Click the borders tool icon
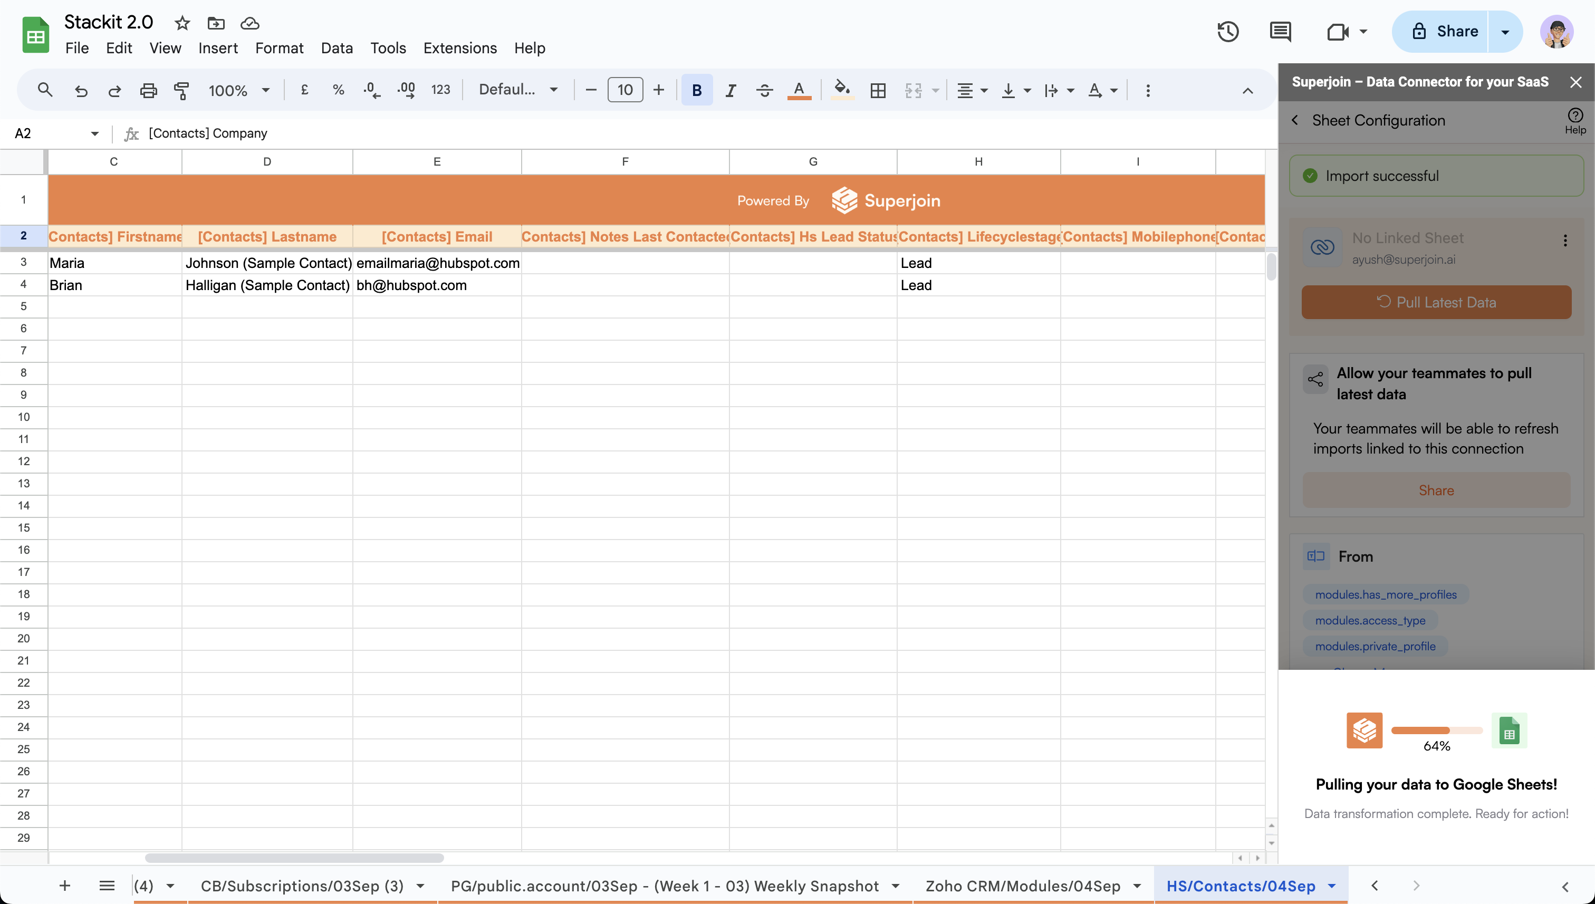The height and width of the screenshot is (904, 1595). click(877, 91)
